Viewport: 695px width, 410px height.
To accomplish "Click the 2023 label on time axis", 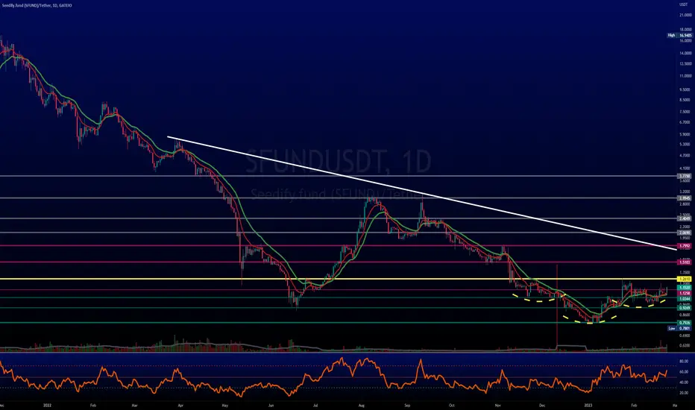I will click(588, 405).
